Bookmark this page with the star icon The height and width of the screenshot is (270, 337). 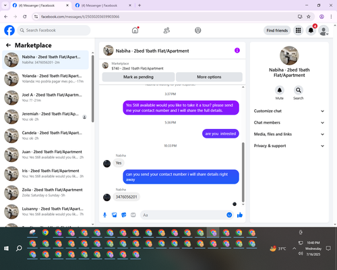click(x=309, y=17)
